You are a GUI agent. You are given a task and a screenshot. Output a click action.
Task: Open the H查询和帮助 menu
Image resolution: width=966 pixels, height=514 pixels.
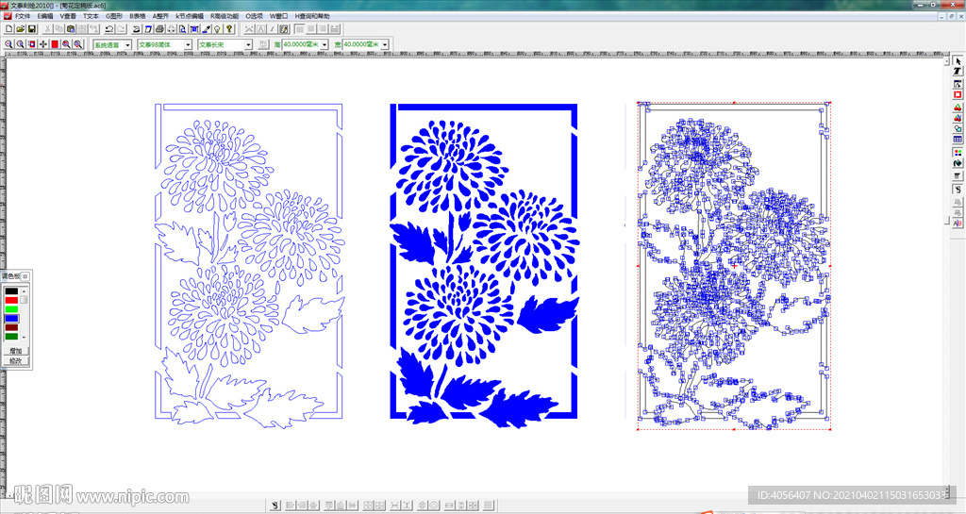pyautogui.click(x=311, y=16)
